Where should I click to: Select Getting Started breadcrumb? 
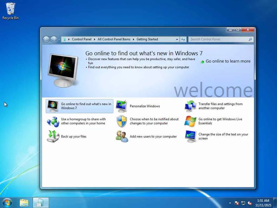147,39
